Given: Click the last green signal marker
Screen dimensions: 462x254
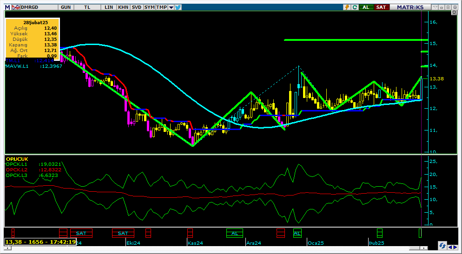Looking at the screenshot, I should pos(420,233).
